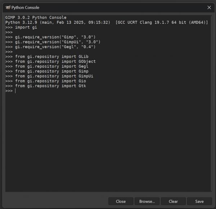This screenshot has height=209, width=216.
Task: Click the Close button at bottom
Action: (x=121, y=201)
